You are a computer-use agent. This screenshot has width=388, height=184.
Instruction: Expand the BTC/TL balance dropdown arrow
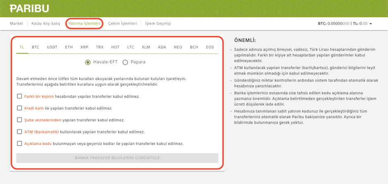coord(371,24)
